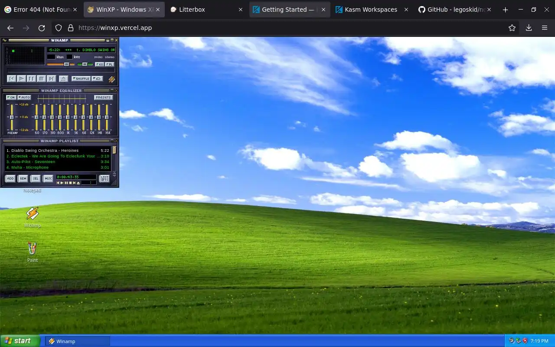555x347 pixels.
Task: Click the mini play button in playlist window
Action: click(62, 183)
